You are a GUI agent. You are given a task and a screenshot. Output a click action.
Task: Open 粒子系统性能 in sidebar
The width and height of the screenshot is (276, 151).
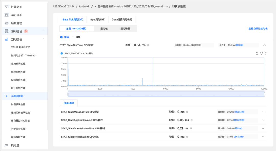[18, 88]
